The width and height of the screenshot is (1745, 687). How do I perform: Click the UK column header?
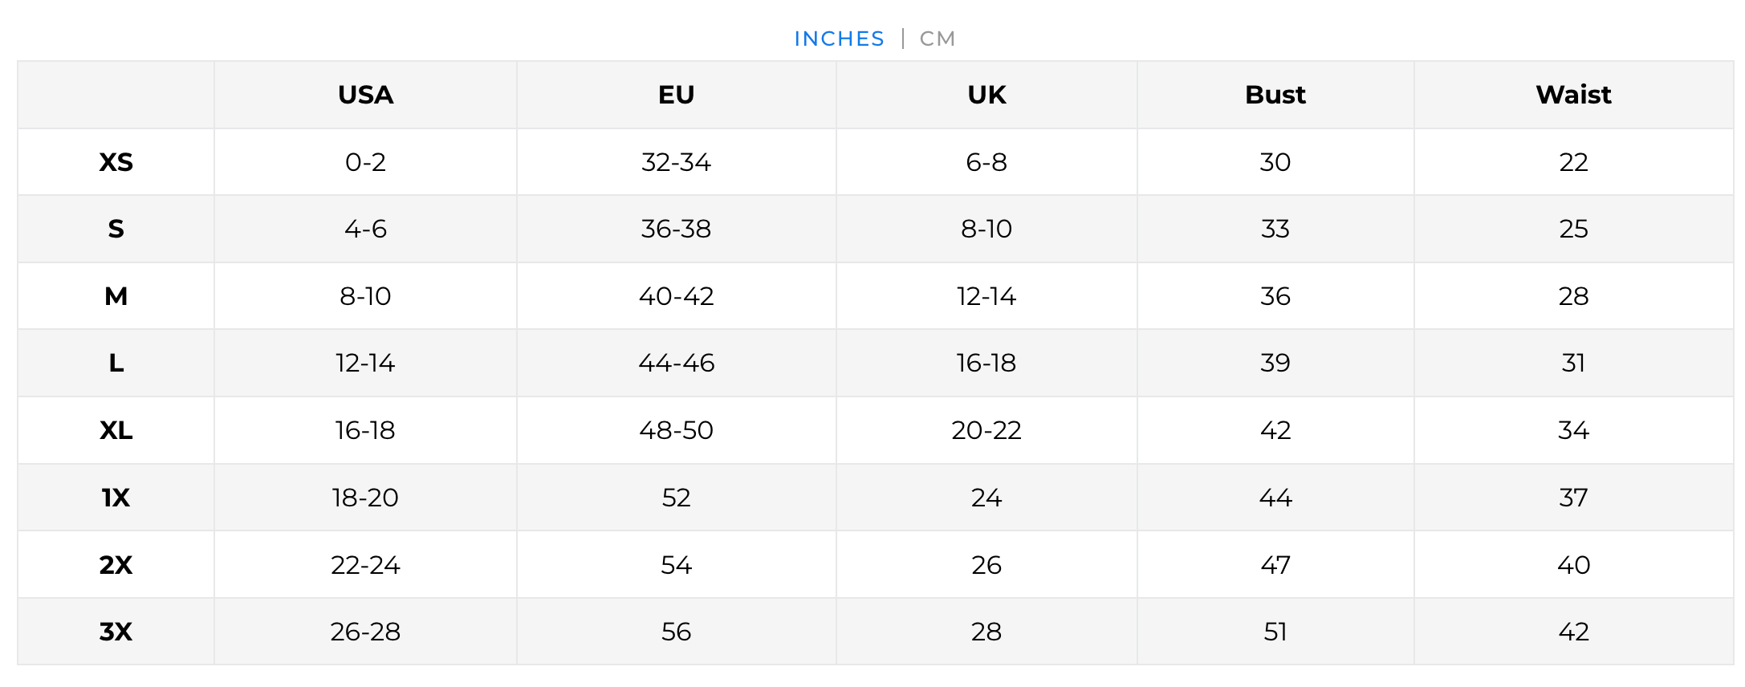986,95
